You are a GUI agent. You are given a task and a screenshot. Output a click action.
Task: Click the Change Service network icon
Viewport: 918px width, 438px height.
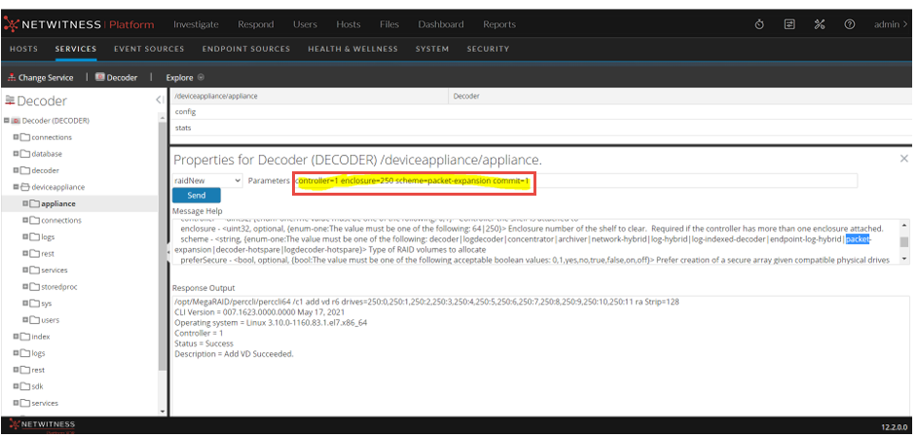(x=12, y=77)
